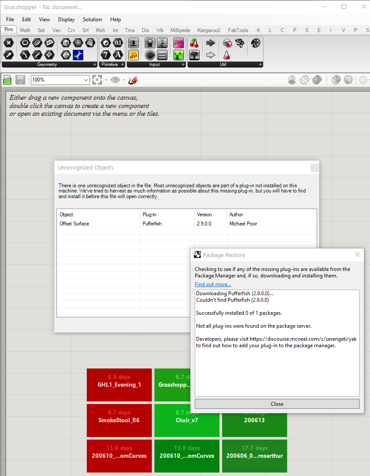This screenshot has width=370, height=476.
Task: Click the black tree icon in Util panel
Action: [194, 55]
